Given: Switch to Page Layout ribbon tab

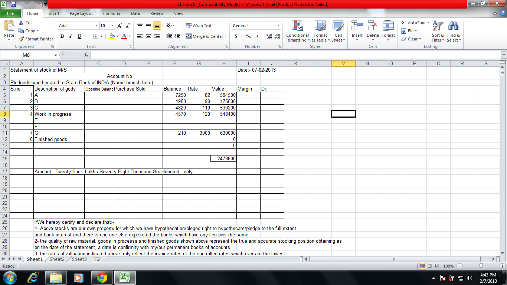Looking at the screenshot, I should (81, 13).
